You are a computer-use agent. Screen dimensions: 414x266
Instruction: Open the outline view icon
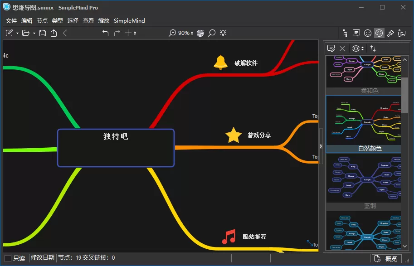(345, 33)
